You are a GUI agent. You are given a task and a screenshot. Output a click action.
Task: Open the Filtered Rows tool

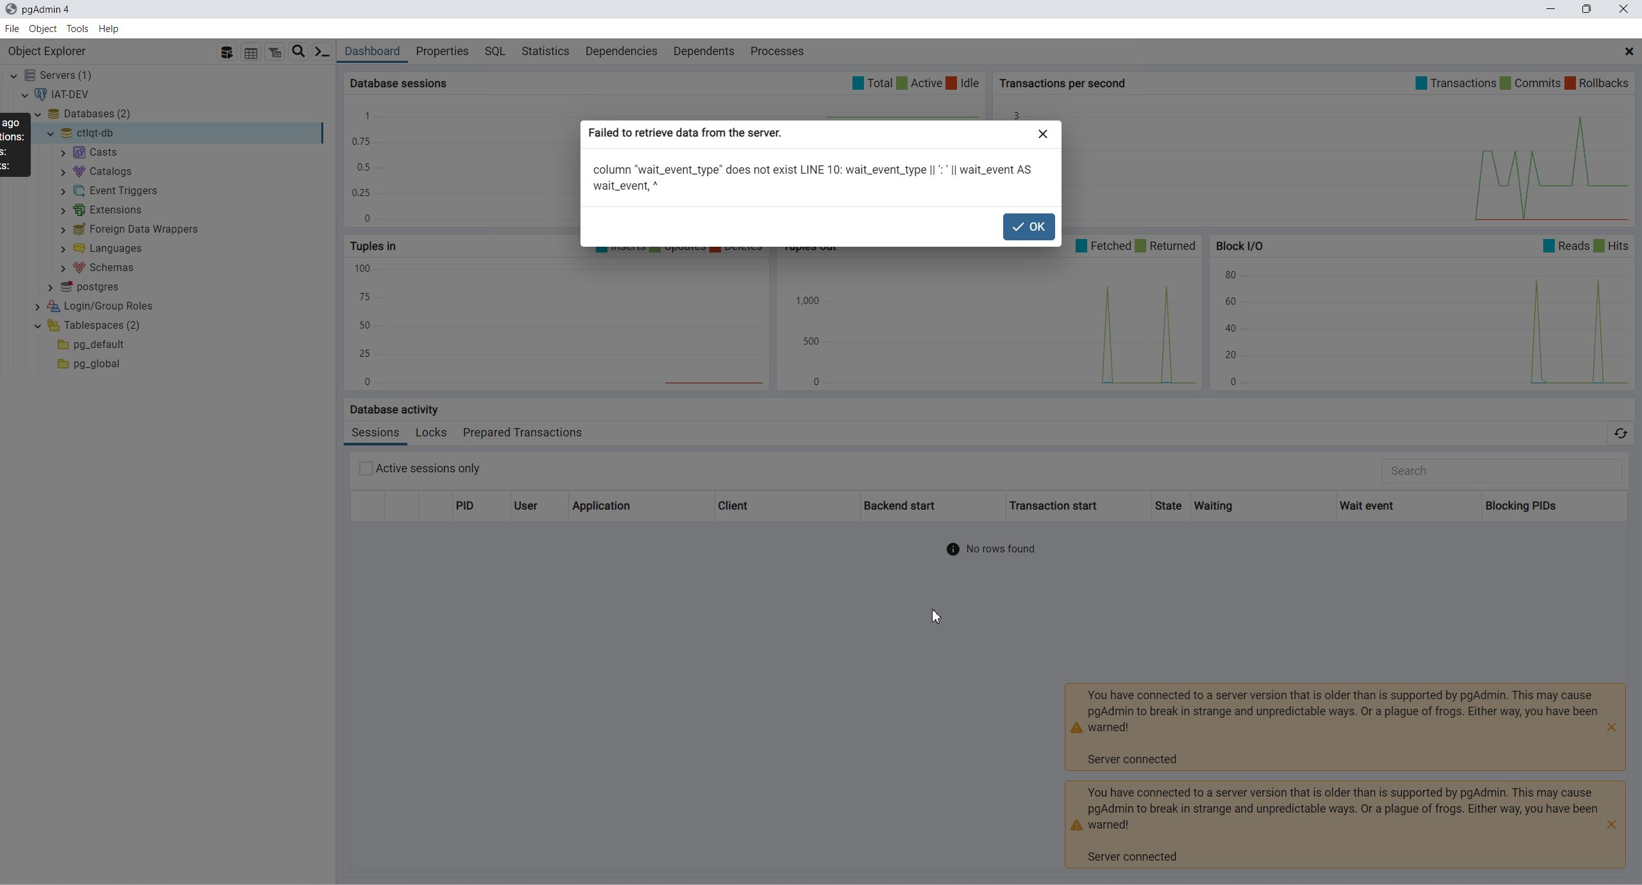pyautogui.click(x=275, y=52)
